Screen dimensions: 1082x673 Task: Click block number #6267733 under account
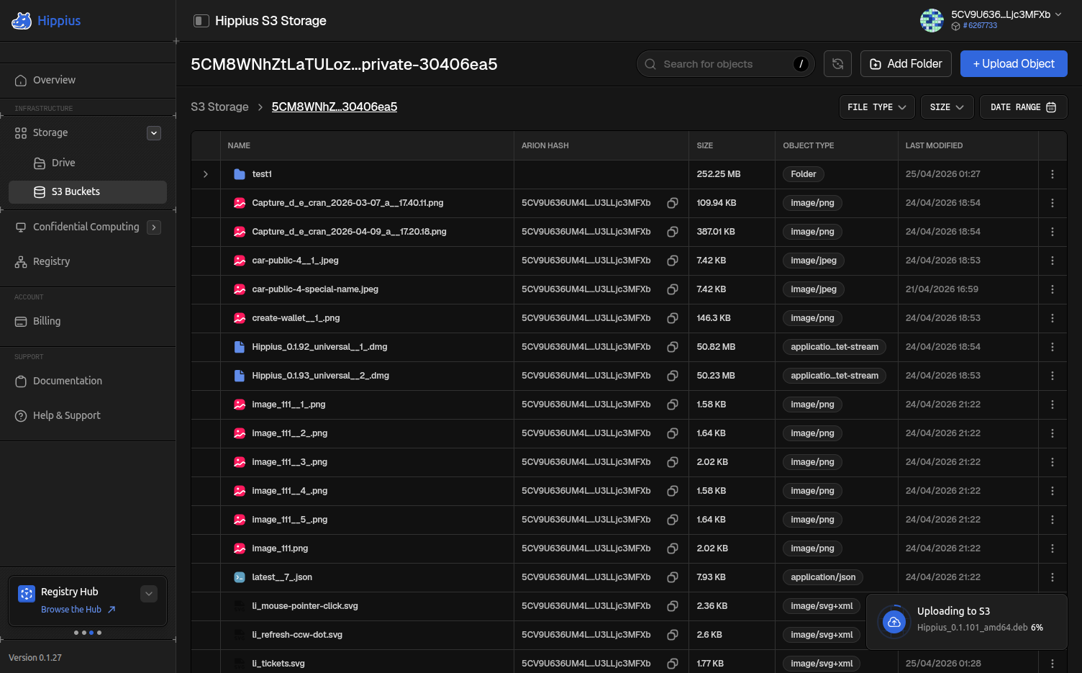(x=980, y=26)
